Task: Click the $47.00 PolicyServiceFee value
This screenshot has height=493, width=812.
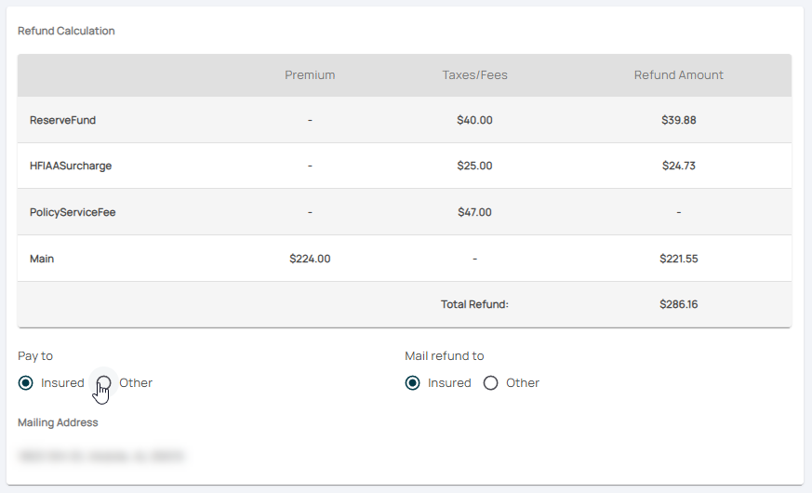Action: click(474, 212)
